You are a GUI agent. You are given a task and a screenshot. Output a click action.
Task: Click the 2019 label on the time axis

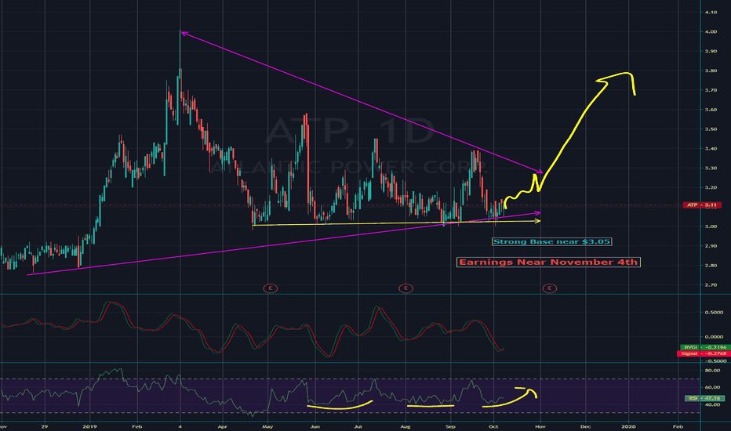point(89,426)
